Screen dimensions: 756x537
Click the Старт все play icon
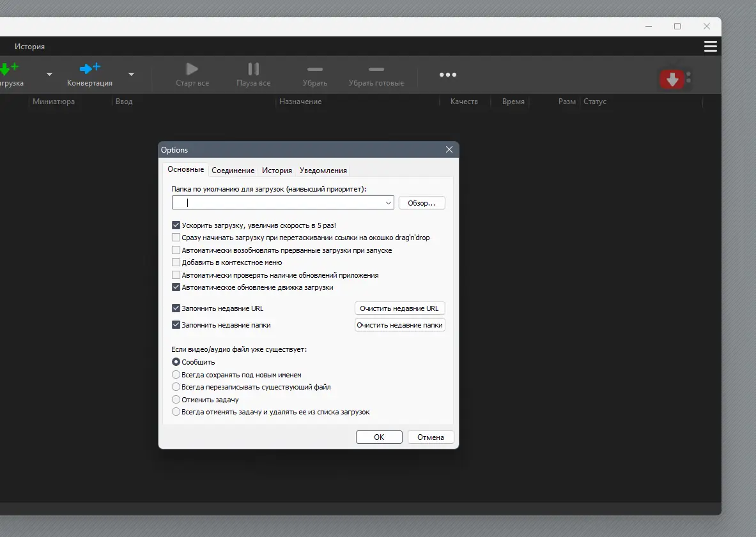click(x=192, y=68)
